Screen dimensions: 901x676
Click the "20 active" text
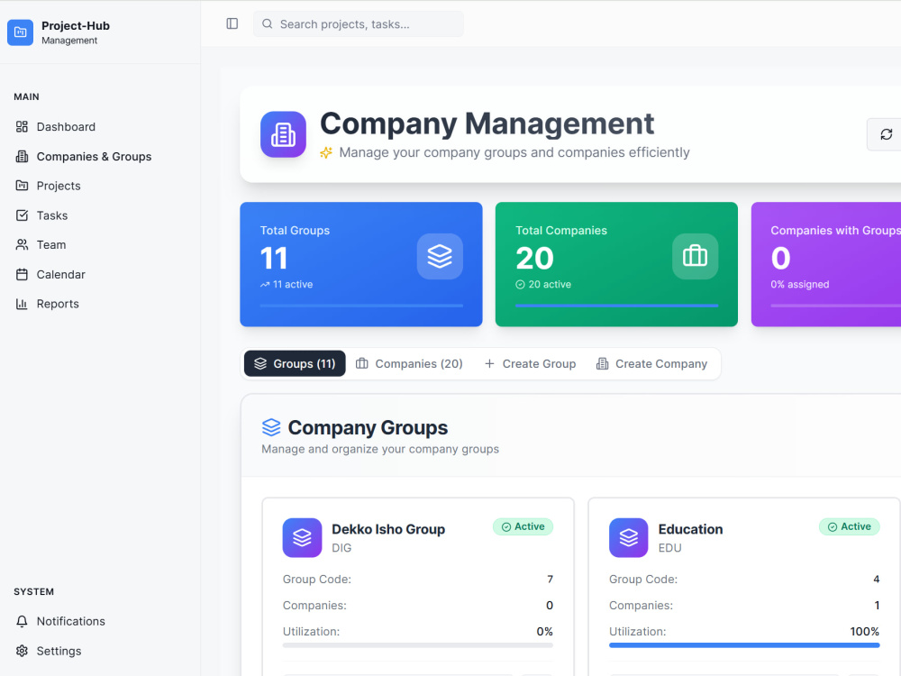(x=550, y=284)
